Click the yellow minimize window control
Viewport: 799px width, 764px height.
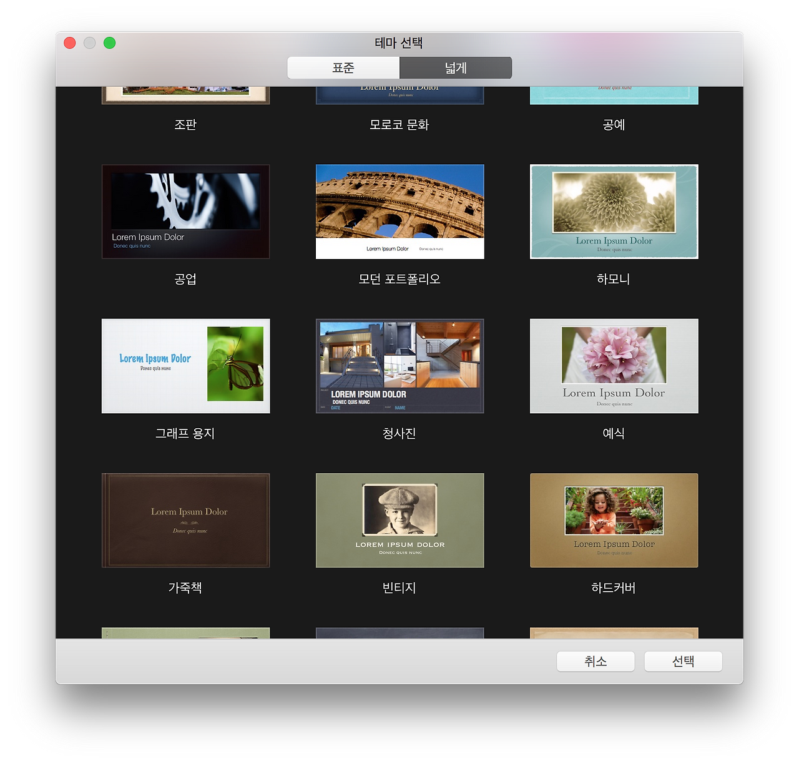tap(89, 42)
